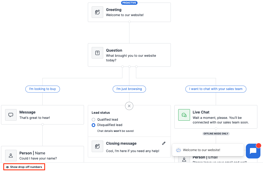Click the green Live Chat icon
The height and width of the screenshot is (171, 263).
click(x=184, y=115)
